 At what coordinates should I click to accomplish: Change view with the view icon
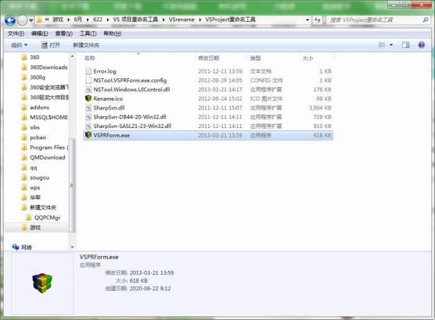pyautogui.click(x=382, y=45)
